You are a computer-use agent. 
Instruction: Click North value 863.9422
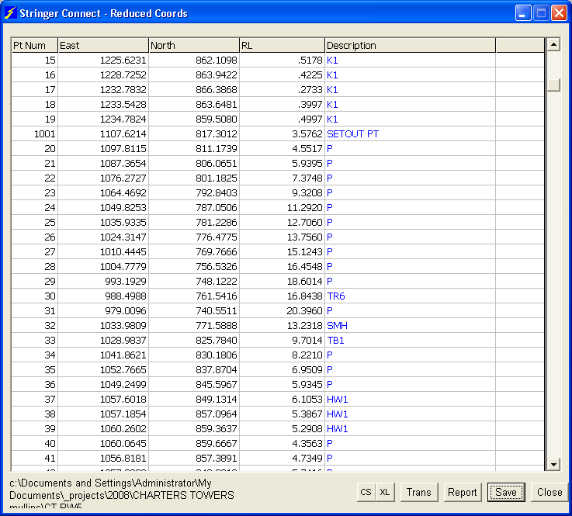[x=194, y=74]
